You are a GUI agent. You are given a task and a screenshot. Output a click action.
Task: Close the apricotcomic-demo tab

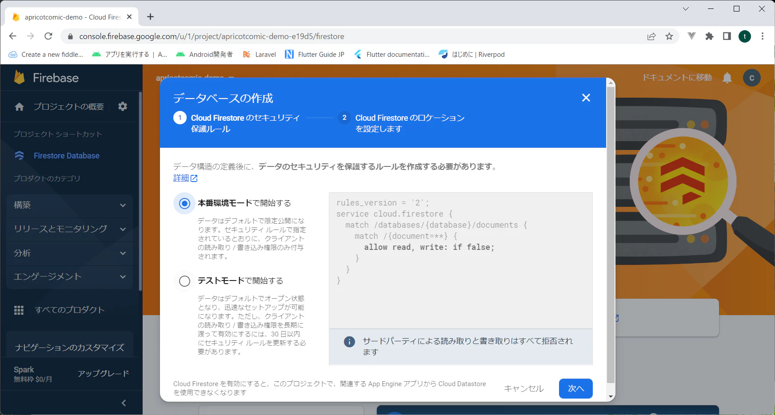129,17
